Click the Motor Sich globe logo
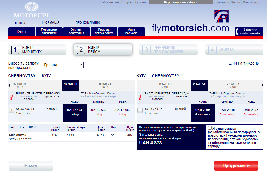The height and width of the screenshot is (175, 267). click(32, 7)
